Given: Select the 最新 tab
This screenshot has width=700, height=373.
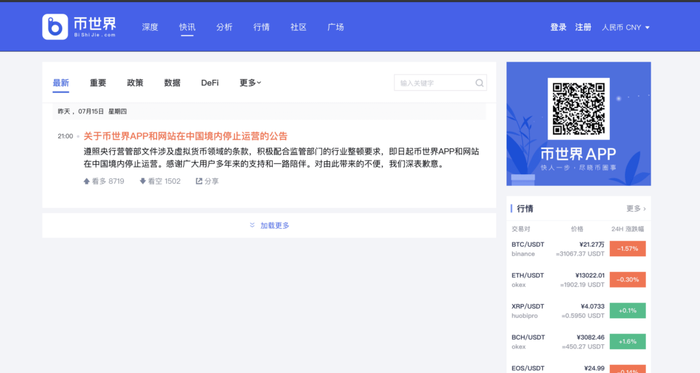Looking at the screenshot, I should click(61, 83).
